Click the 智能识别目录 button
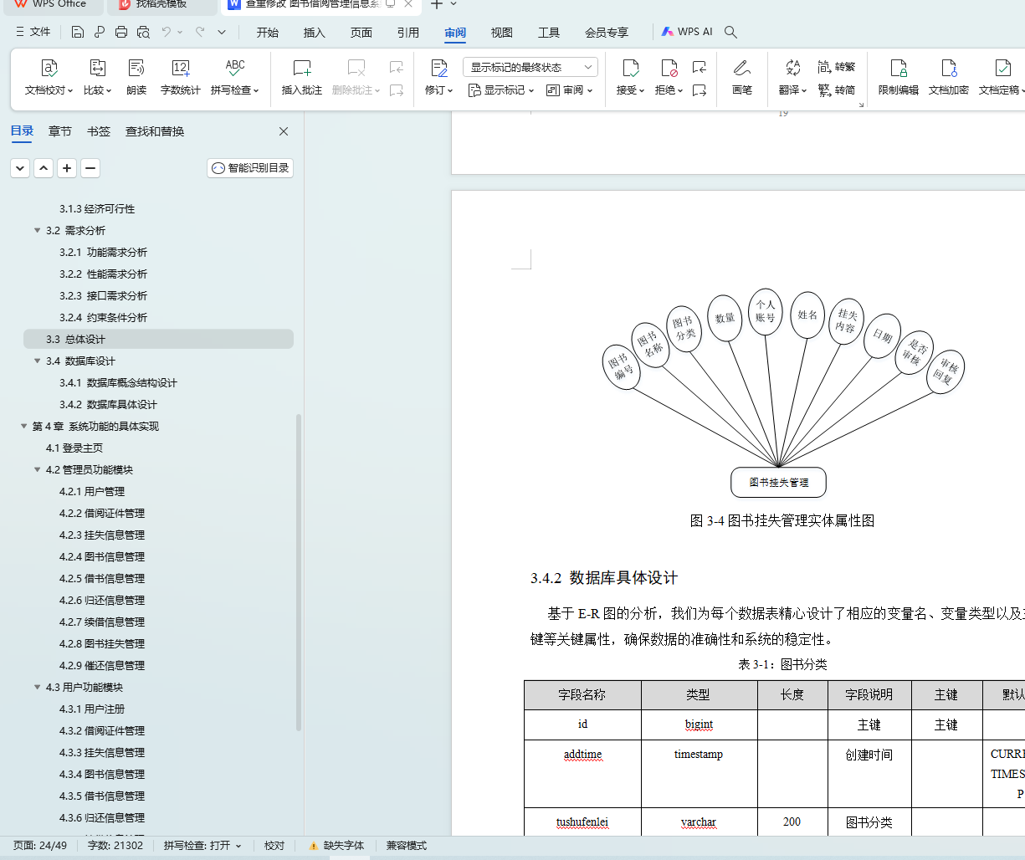The width and height of the screenshot is (1025, 860). click(x=250, y=167)
